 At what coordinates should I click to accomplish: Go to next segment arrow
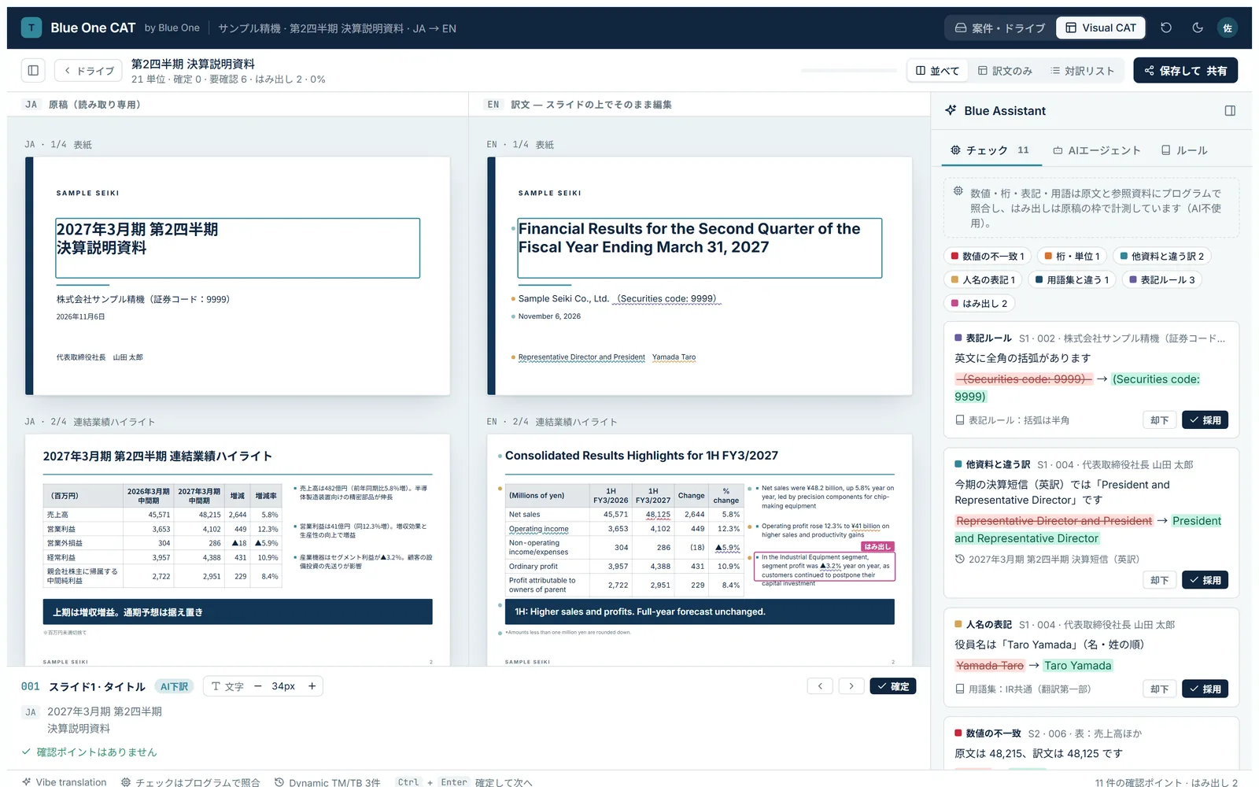[x=851, y=686]
